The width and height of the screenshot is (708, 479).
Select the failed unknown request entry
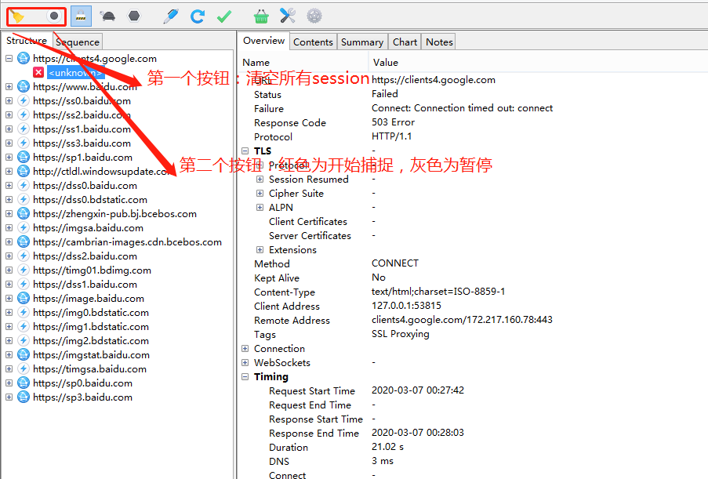75,72
